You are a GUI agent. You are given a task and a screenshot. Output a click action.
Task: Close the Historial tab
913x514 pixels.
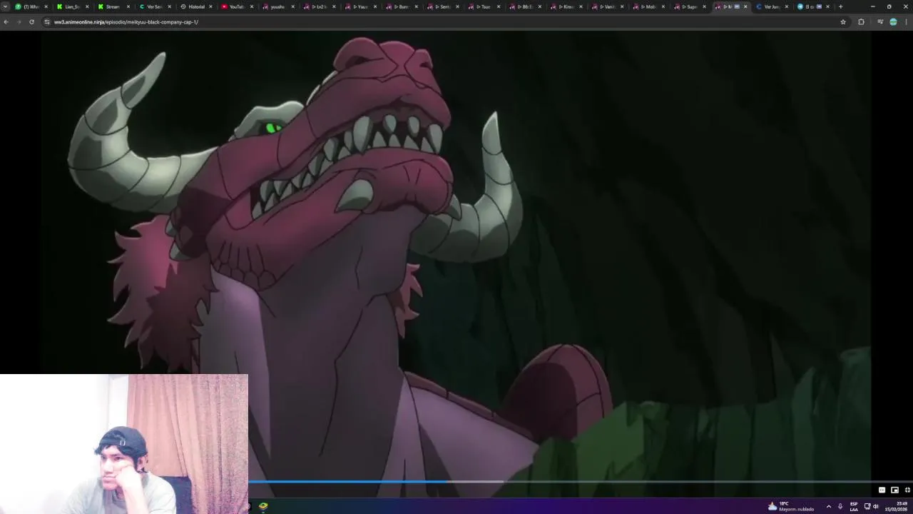210,6
